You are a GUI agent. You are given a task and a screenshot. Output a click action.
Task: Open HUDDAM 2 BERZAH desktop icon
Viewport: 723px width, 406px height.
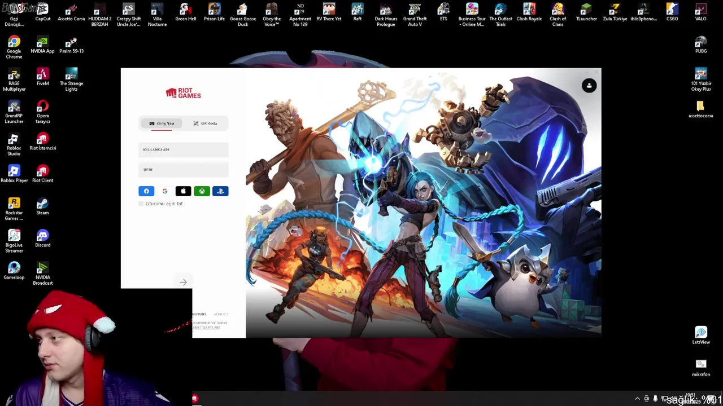(x=99, y=15)
